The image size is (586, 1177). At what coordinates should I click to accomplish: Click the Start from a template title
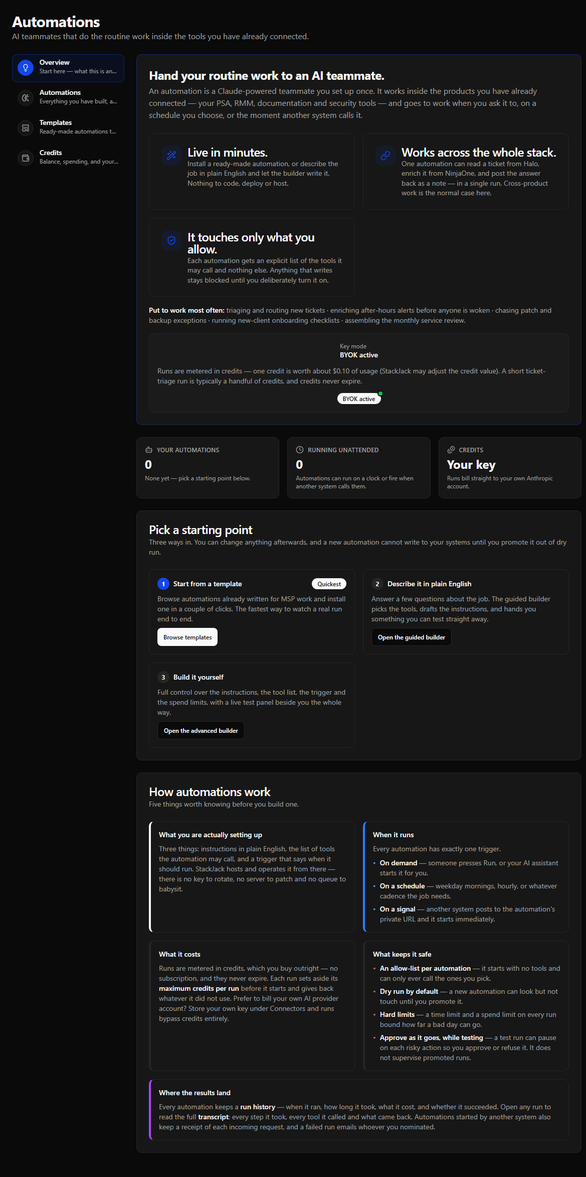point(208,584)
